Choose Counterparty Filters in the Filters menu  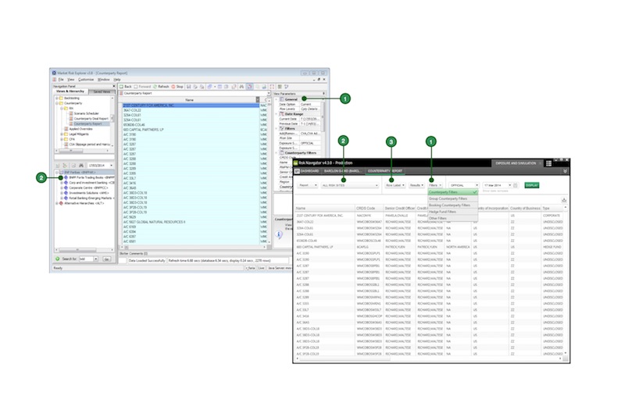tap(452, 192)
